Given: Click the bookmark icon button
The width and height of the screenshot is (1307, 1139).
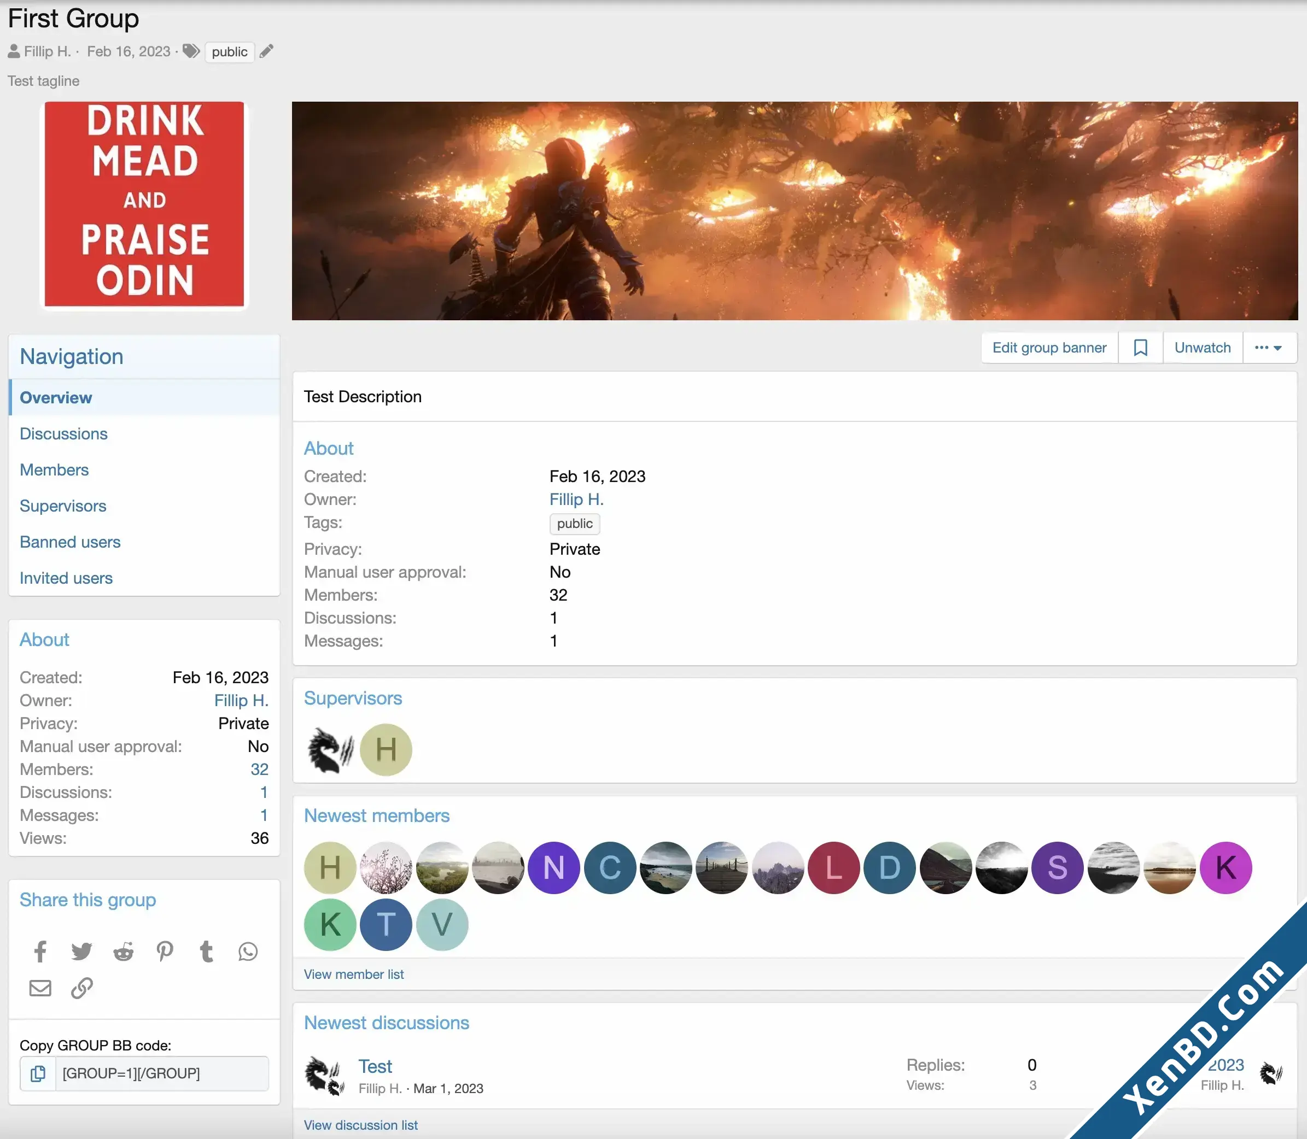Looking at the screenshot, I should click(x=1140, y=348).
